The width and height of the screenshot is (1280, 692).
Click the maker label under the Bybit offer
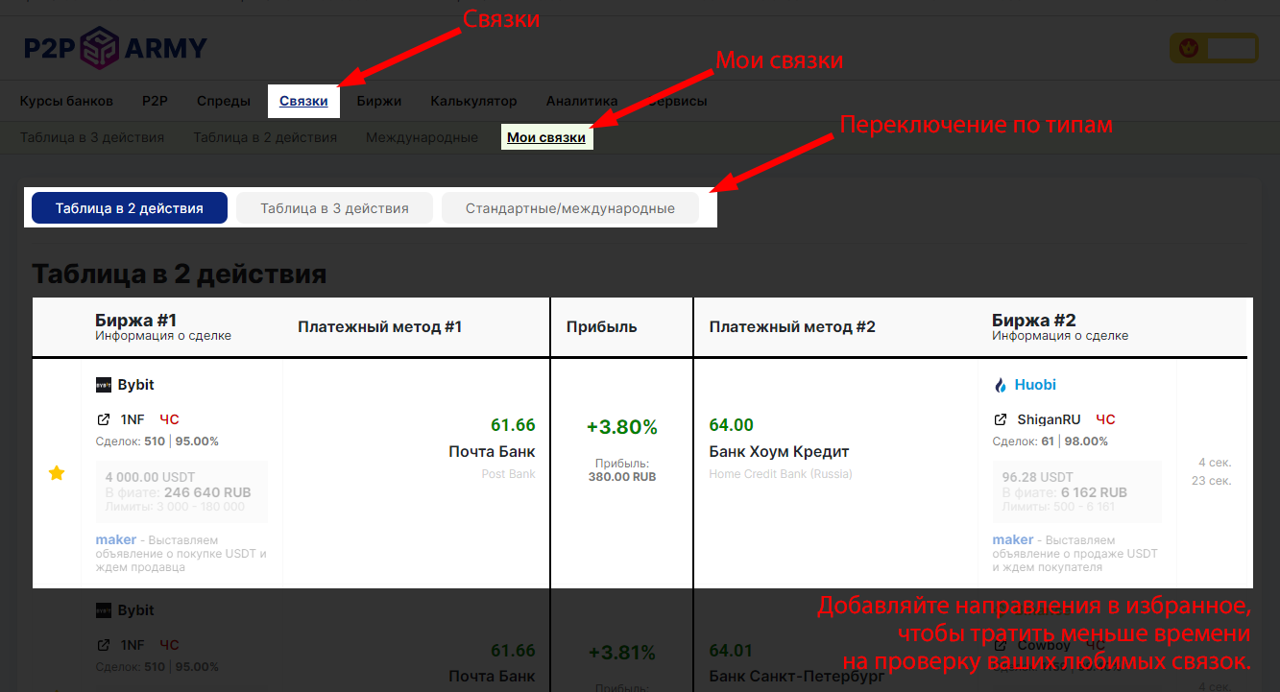click(115, 540)
